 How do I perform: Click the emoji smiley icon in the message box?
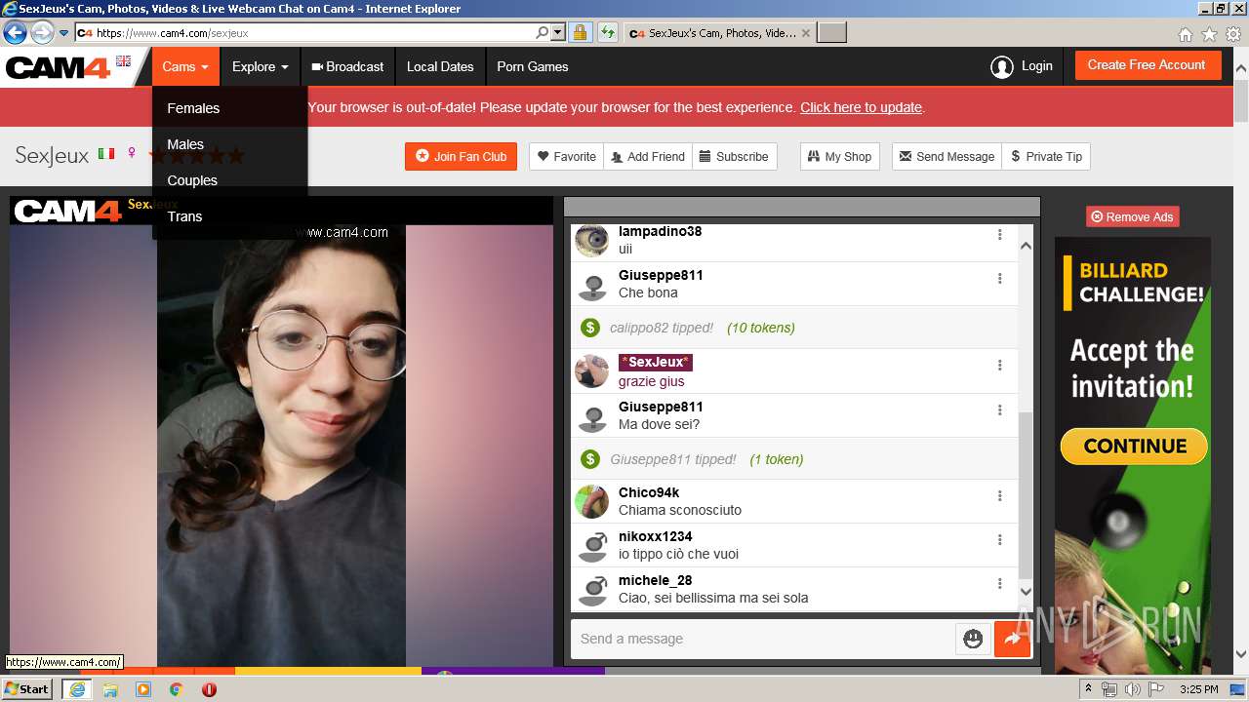pyautogui.click(x=973, y=639)
